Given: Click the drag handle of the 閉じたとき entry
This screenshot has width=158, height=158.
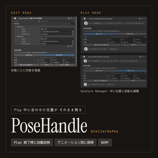Looking at the screenshot, I should pos(15,27).
